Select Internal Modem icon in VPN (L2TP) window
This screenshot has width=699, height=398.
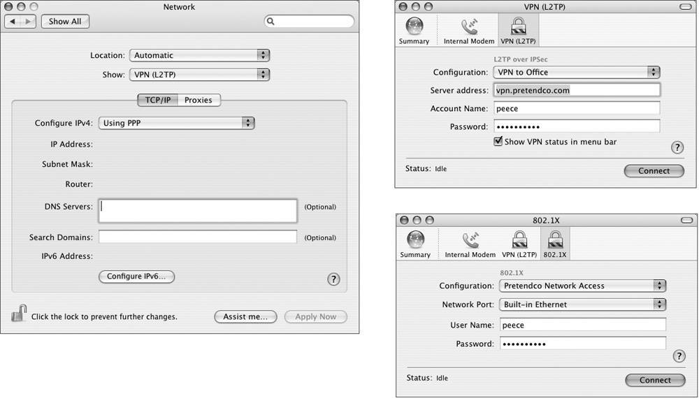pyautogui.click(x=469, y=27)
